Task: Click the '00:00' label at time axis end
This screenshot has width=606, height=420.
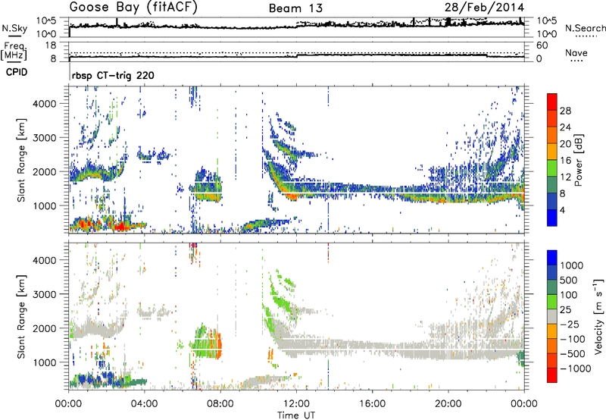Action: [x=524, y=404]
